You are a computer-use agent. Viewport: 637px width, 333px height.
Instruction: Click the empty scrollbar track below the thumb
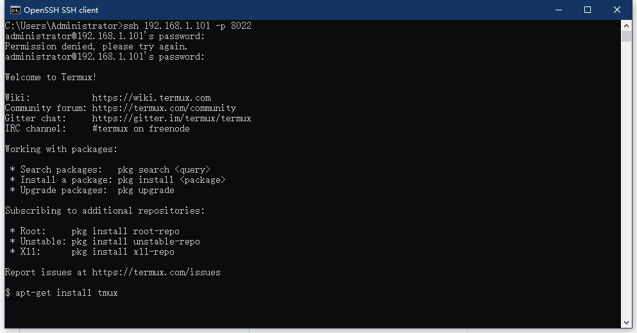(627, 192)
